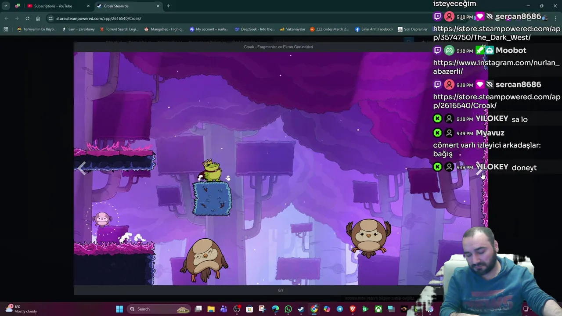Click Moobot username in chat overlay

tap(511, 50)
